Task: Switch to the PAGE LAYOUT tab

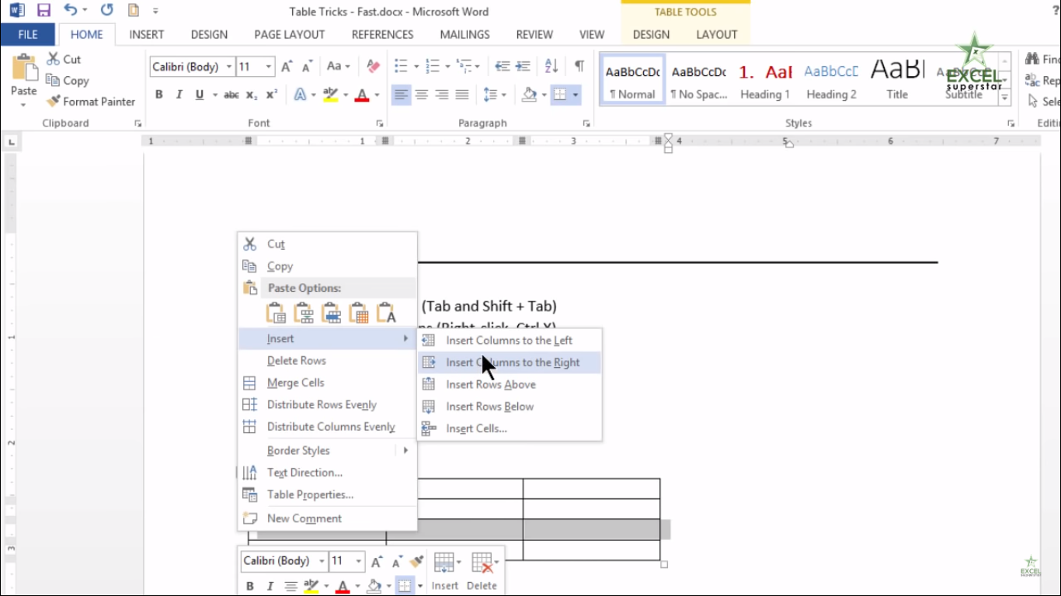Action: point(289,34)
